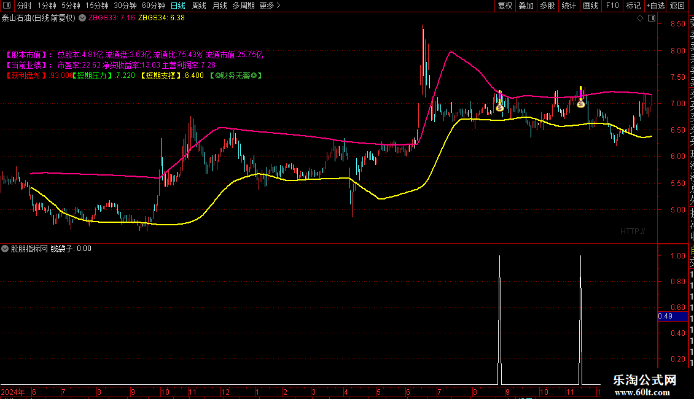Click the 【短期压力】:7.220 label
This screenshot has width=694, height=399.
coord(104,76)
